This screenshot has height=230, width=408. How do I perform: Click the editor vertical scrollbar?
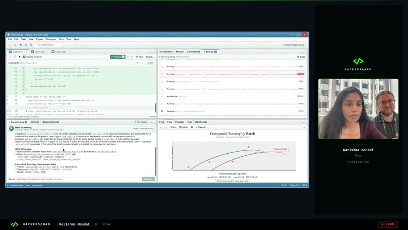[156, 108]
